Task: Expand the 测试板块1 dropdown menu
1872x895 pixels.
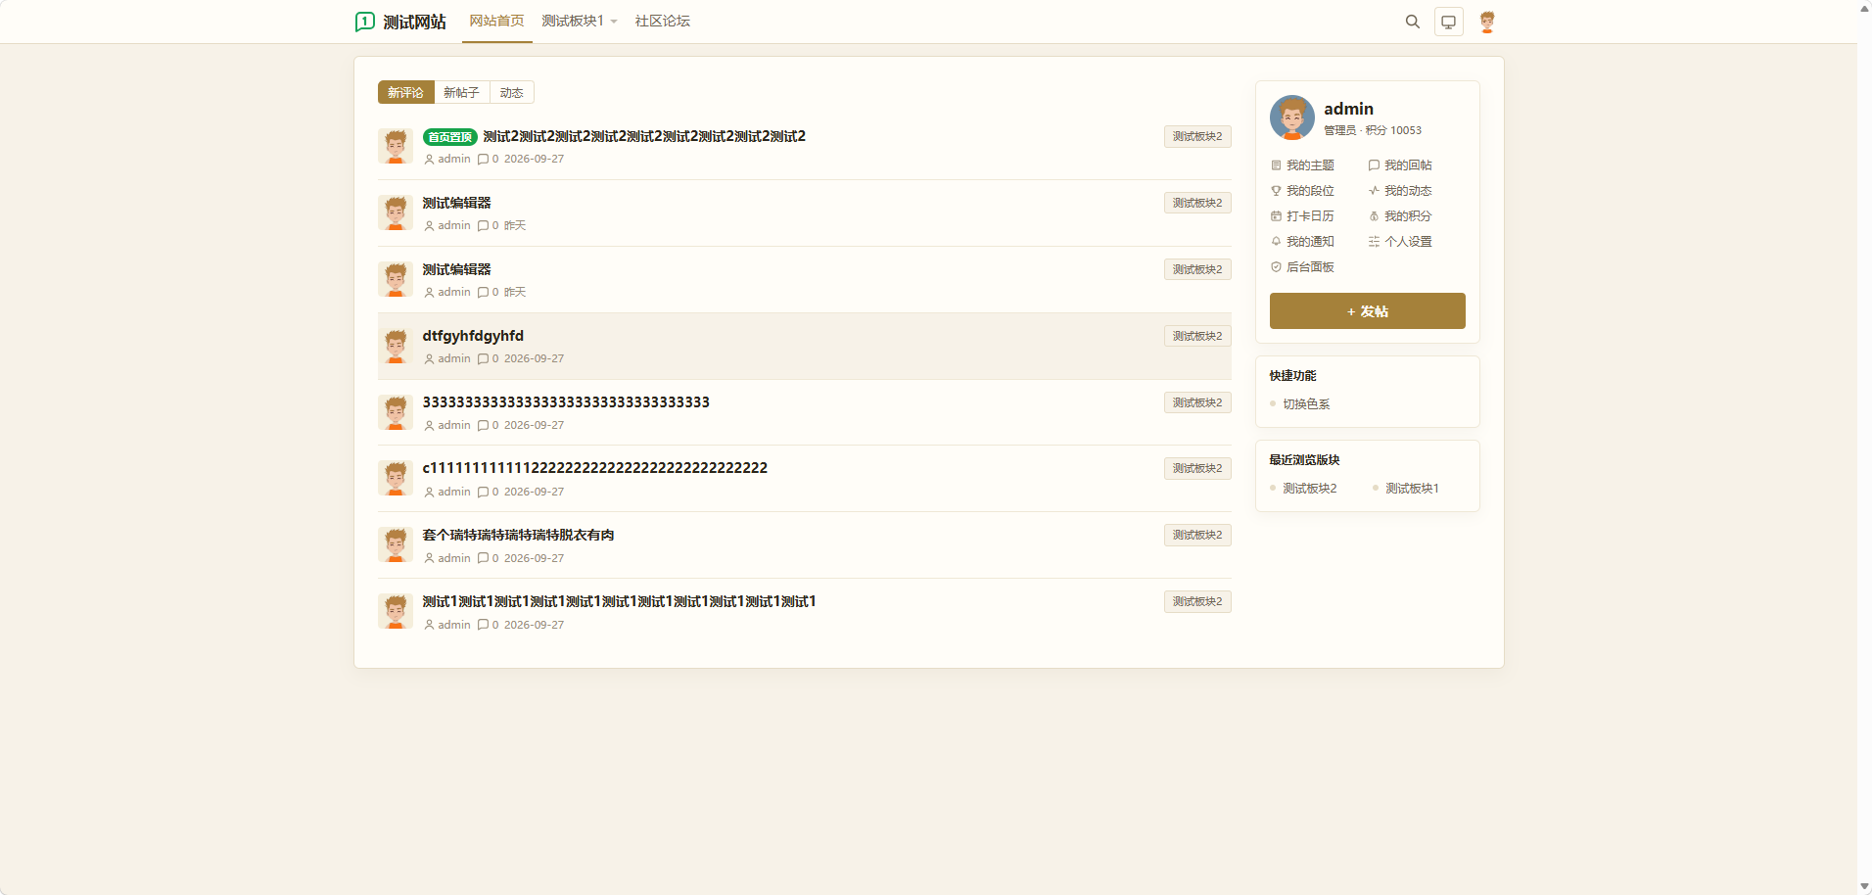Action: click(x=580, y=22)
